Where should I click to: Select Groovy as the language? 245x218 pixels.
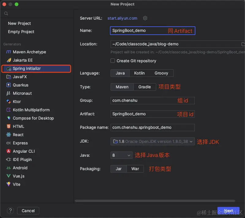(161, 73)
